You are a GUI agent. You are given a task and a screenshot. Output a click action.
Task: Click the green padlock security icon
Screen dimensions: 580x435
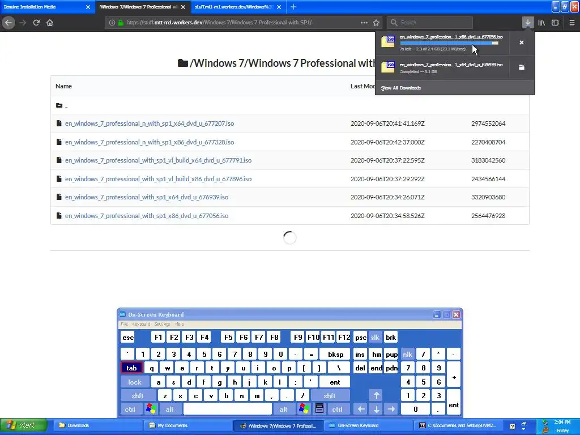tap(120, 23)
